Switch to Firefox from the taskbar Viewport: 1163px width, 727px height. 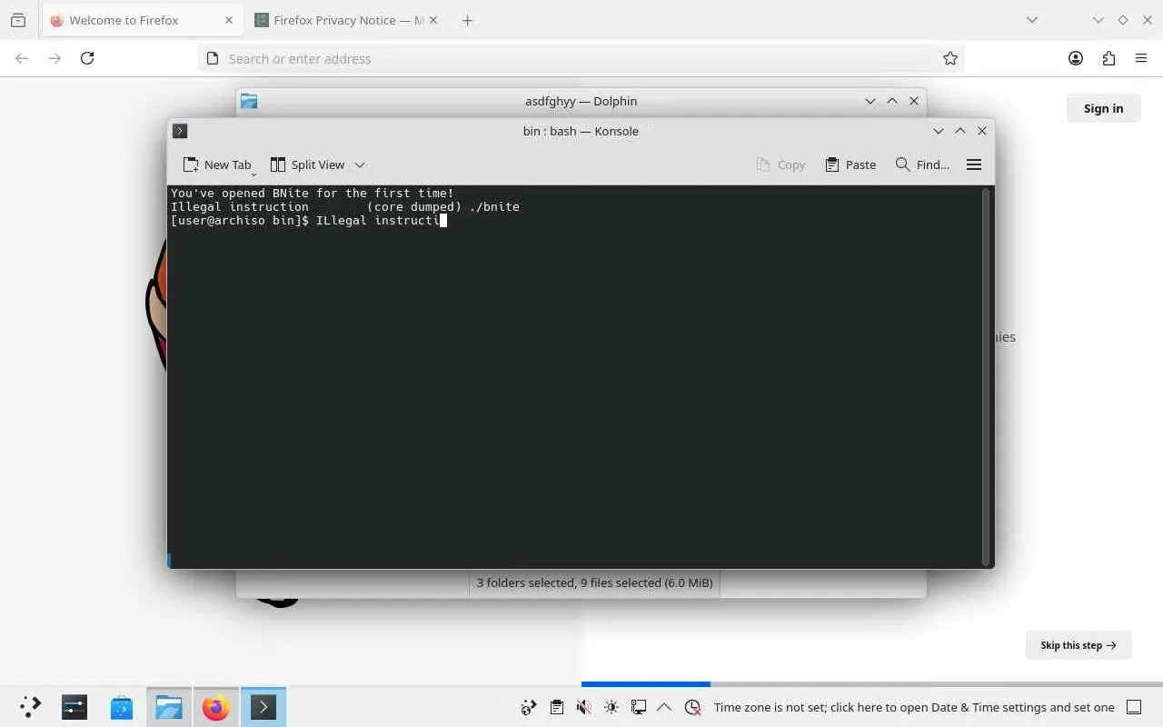point(216,707)
